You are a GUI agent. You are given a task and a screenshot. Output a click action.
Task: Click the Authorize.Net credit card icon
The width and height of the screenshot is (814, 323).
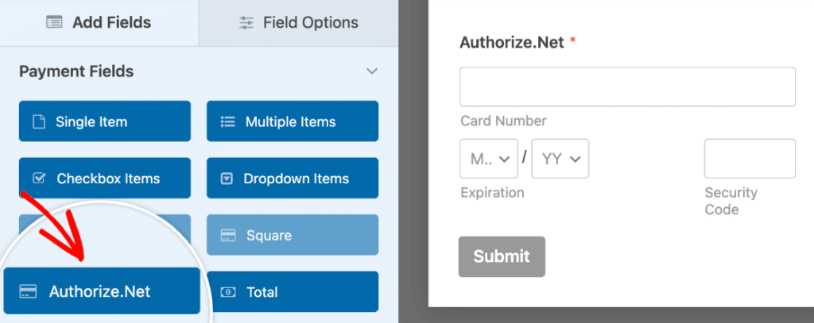(x=29, y=291)
